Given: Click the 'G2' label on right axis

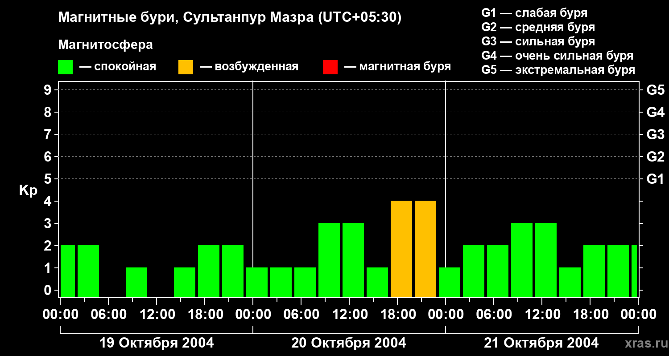Looking at the screenshot, I should click(x=655, y=157).
